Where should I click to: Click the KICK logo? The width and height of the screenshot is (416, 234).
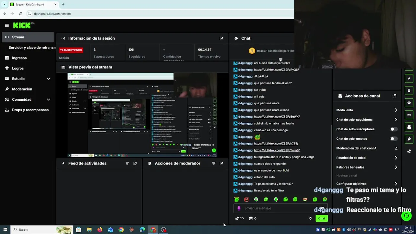point(24,25)
